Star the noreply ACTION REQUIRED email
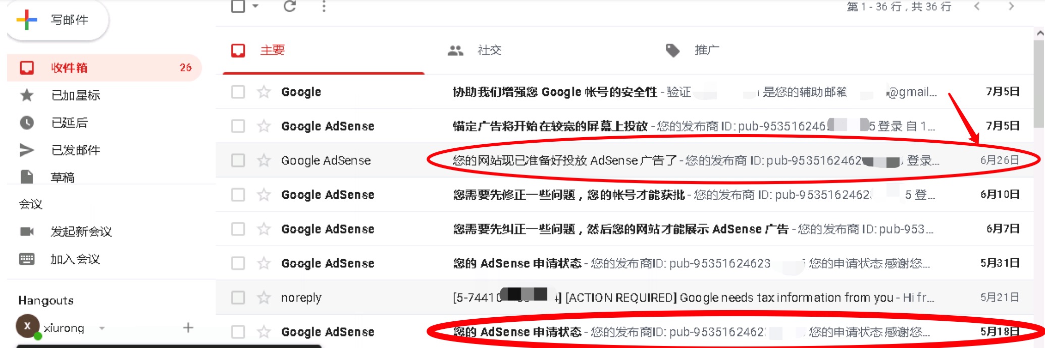This screenshot has width=1045, height=348. (x=264, y=298)
